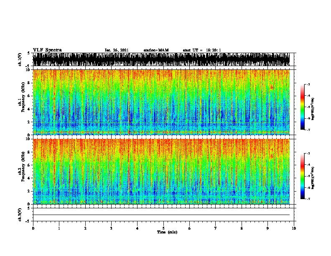Click the "station=MAM" header label
The image size is (331, 256).
click(156, 50)
